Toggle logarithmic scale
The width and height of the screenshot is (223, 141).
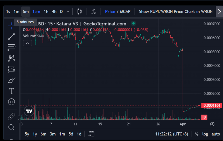[205, 134]
